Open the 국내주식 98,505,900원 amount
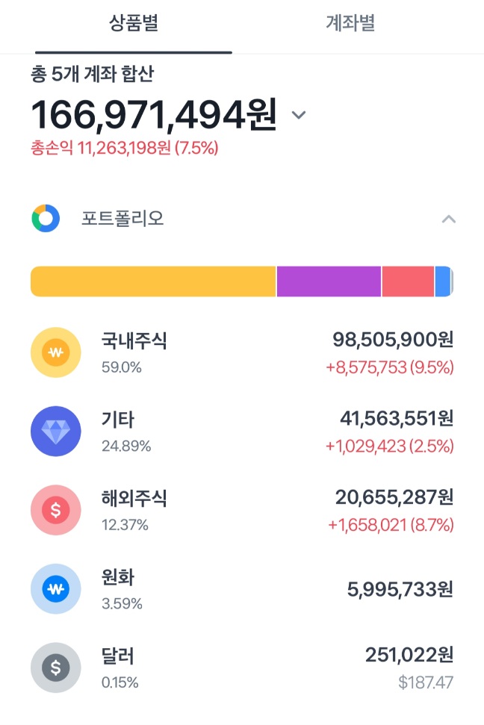This screenshot has width=484, height=725. [393, 340]
